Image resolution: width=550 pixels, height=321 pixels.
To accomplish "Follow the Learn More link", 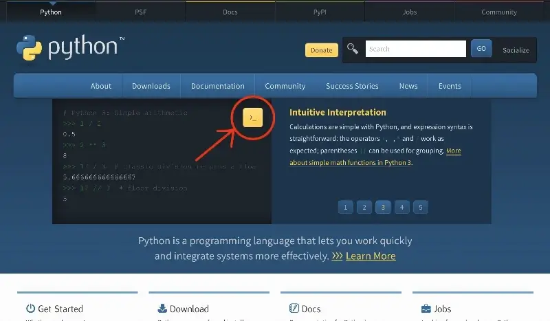I will pos(371,256).
